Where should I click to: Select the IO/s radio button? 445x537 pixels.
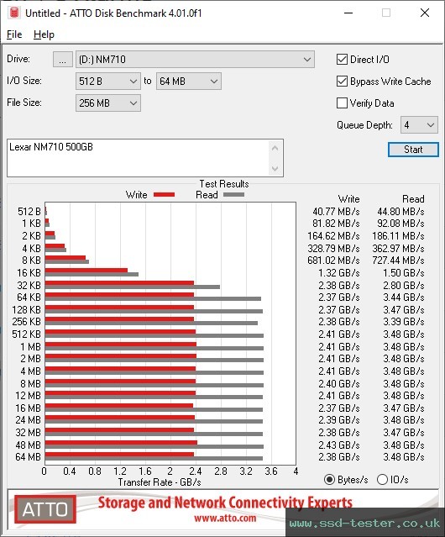point(382,480)
